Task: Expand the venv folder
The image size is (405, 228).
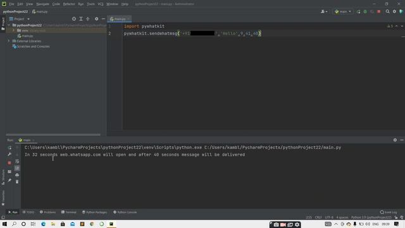Action: point(13,30)
